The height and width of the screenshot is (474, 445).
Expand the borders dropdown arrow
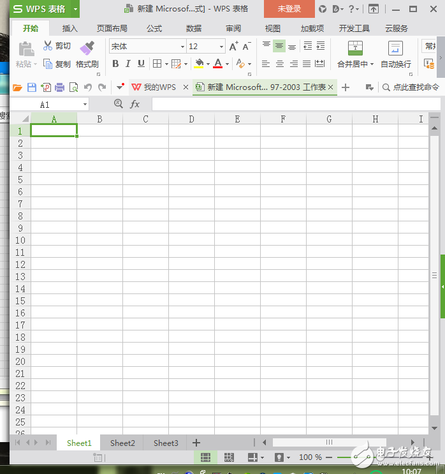pyautogui.click(x=166, y=64)
